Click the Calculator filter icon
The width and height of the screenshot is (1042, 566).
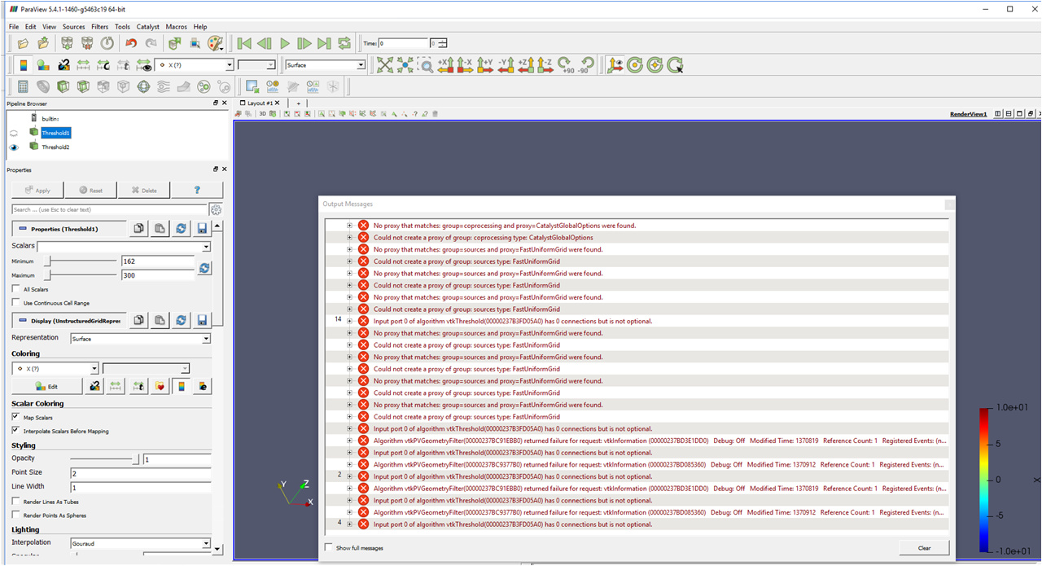[23, 86]
